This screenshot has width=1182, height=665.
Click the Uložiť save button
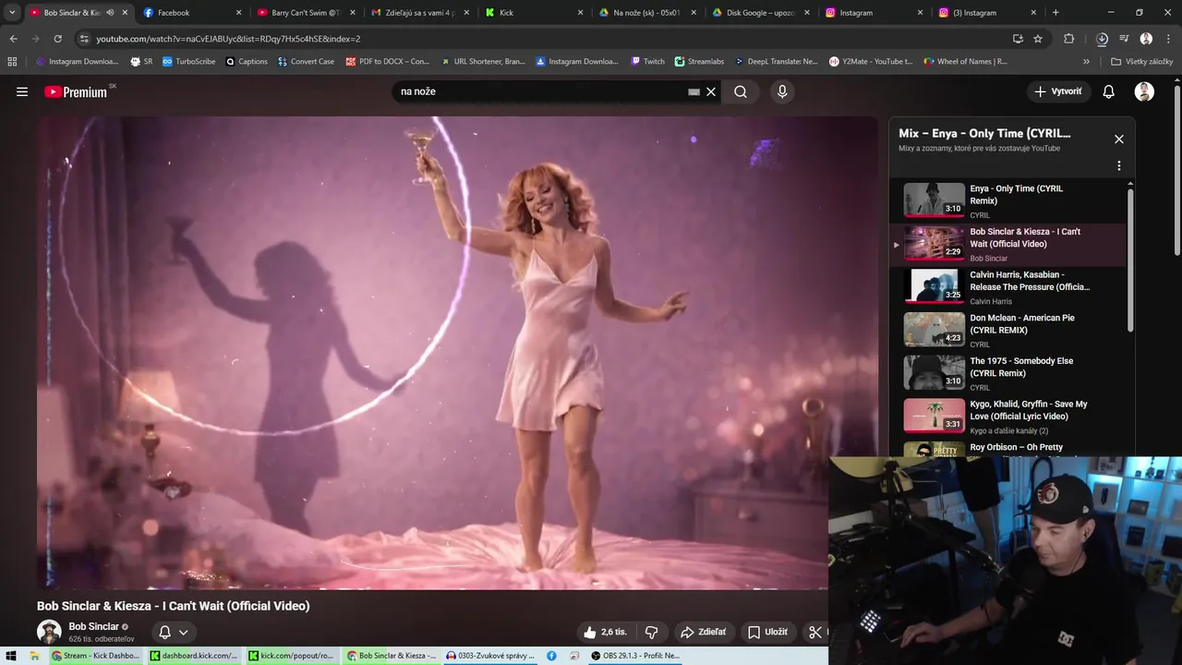768,632
